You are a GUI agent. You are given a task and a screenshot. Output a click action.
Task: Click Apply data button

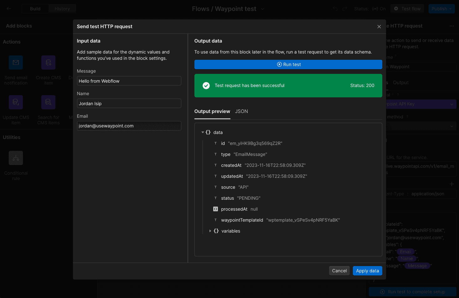pyautogui.click(x=367, y=271)
